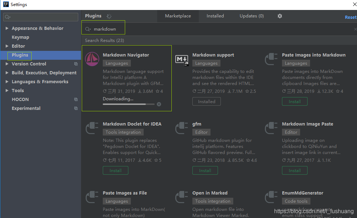Click the gfm plugin plug icon

[182, 128]
